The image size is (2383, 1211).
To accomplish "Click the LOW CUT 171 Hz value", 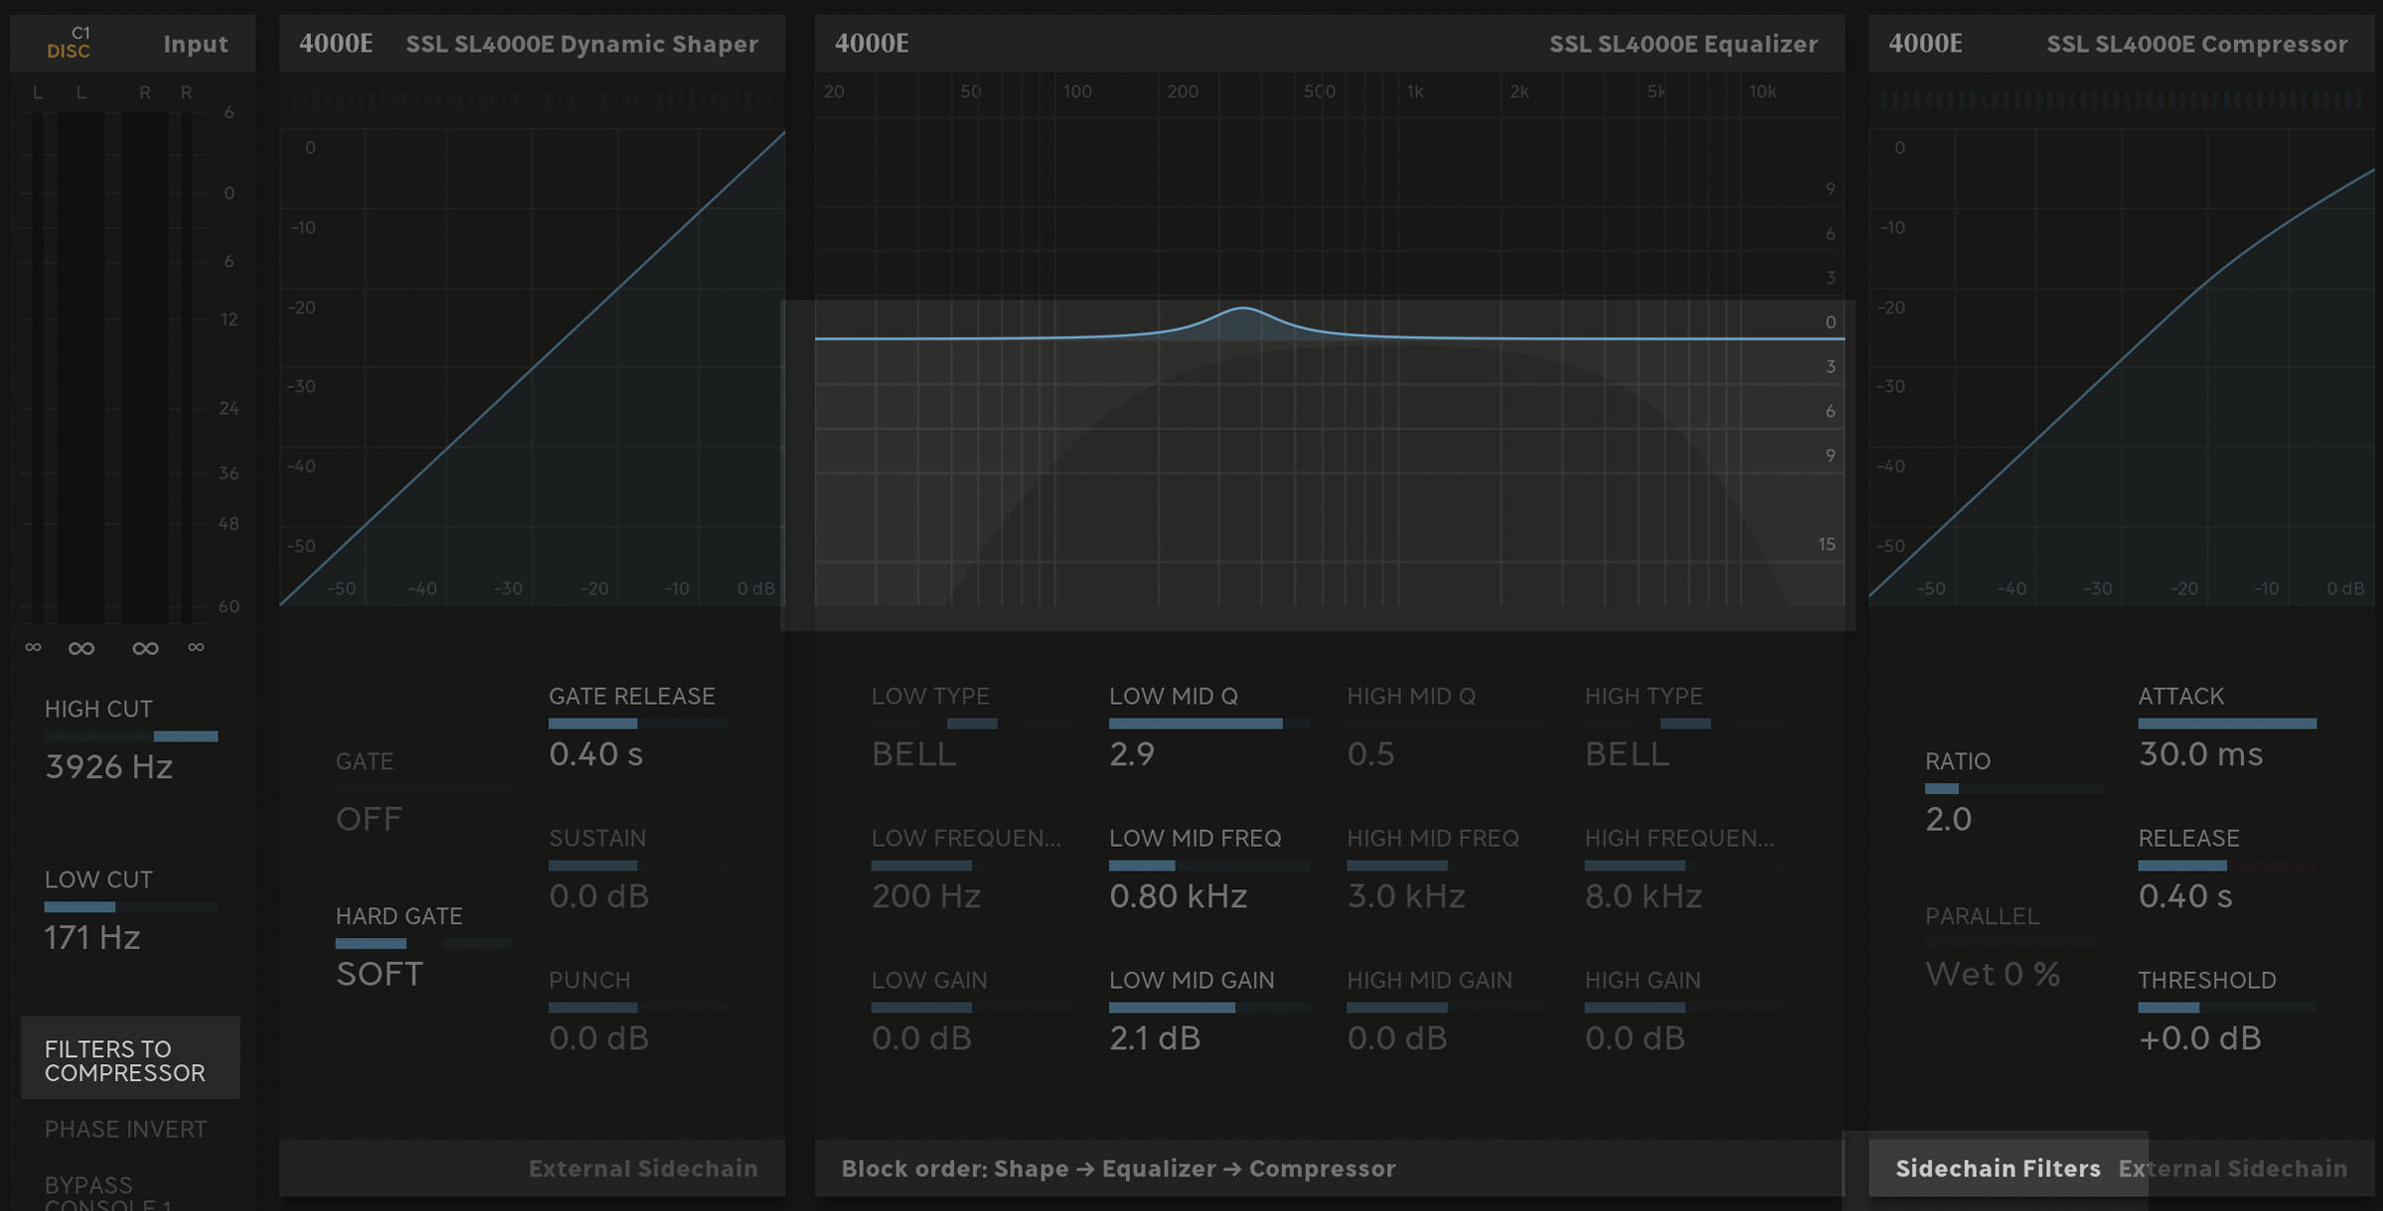I will coord(92,937).
